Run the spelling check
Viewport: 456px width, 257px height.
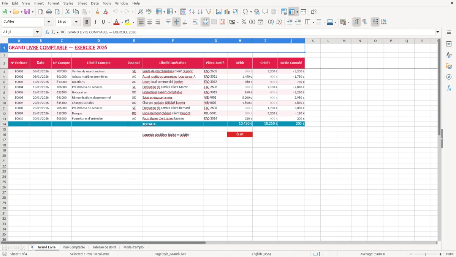point(149,12)
